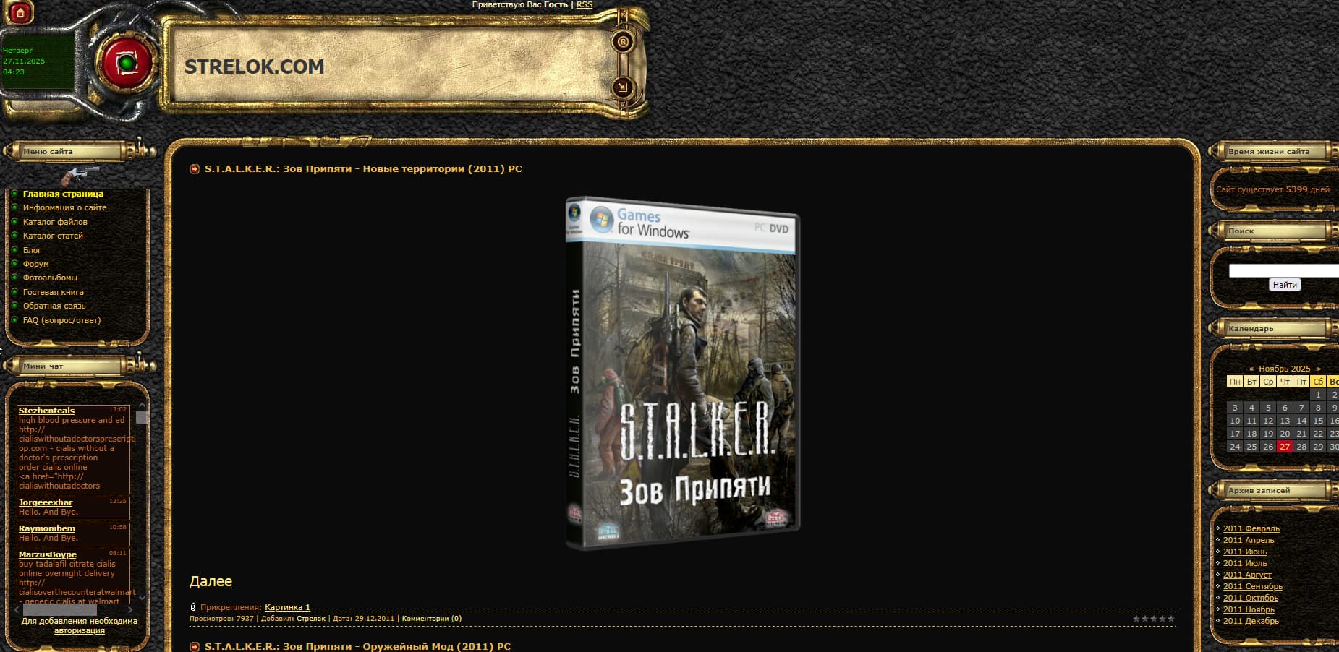Go to previous month in calendar
This screenshot has width=1339, height=652.
(x=1251, y=369)
